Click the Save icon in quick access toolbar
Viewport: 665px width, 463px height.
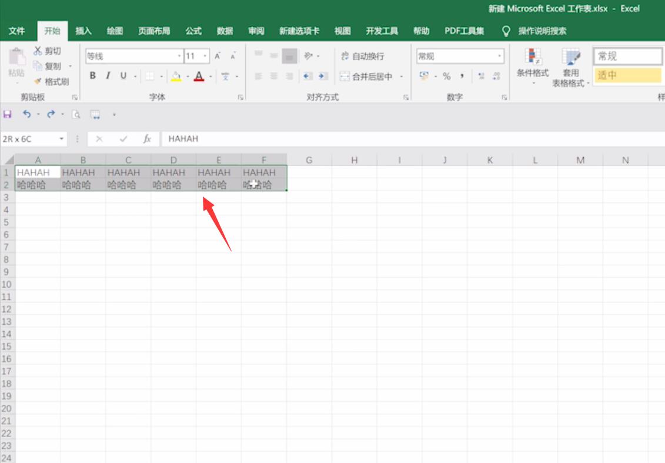tap(8, 114)
